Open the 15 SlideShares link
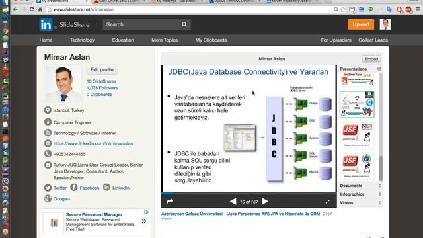 101,81
